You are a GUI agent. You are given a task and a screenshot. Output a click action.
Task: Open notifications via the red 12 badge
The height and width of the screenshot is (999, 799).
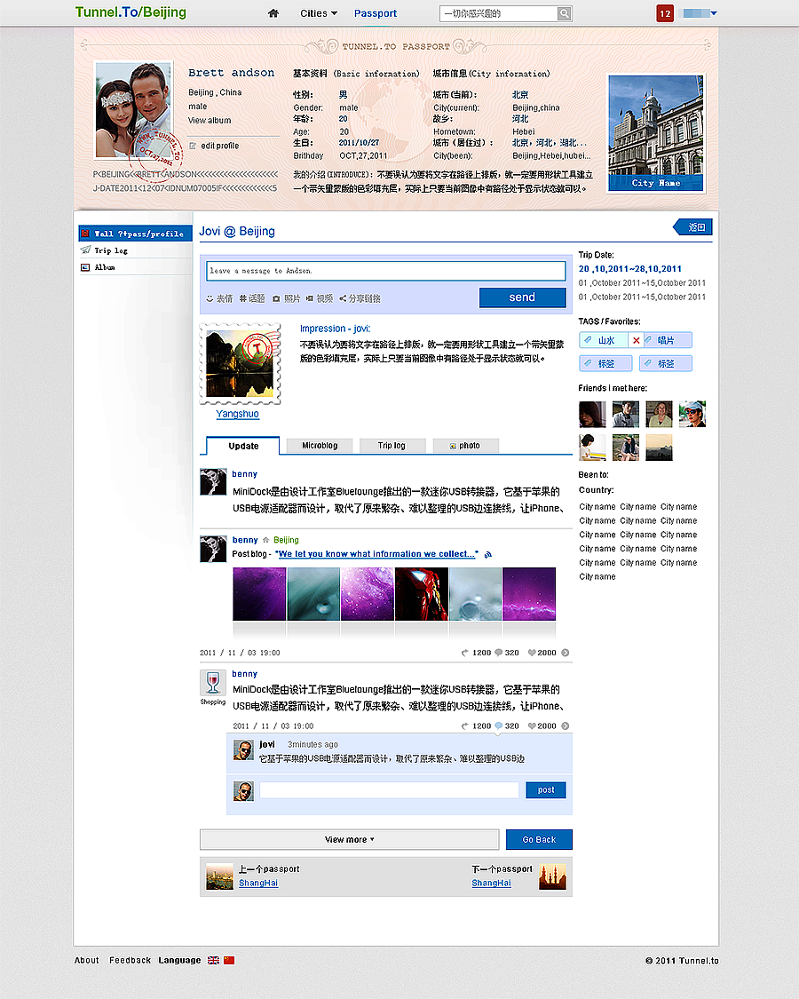tap(665, 13)
